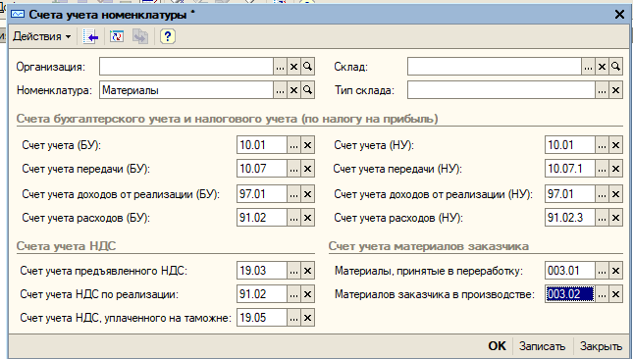Click magnifier icon next to Организация field
The width and height of the screenshot is (633, 359).
point(307,67)
